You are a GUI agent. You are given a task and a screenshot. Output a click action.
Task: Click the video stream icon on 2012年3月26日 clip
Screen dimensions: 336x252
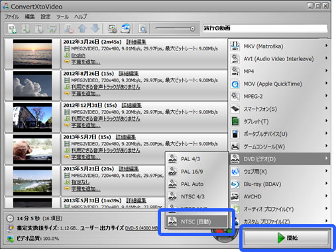tap(67, 48)
